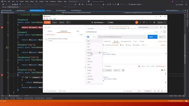Open the My Workspace dropdown
Screen dimensions: 189x106
coord(98,22)
